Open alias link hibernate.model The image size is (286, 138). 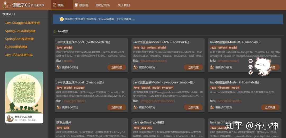229,101
